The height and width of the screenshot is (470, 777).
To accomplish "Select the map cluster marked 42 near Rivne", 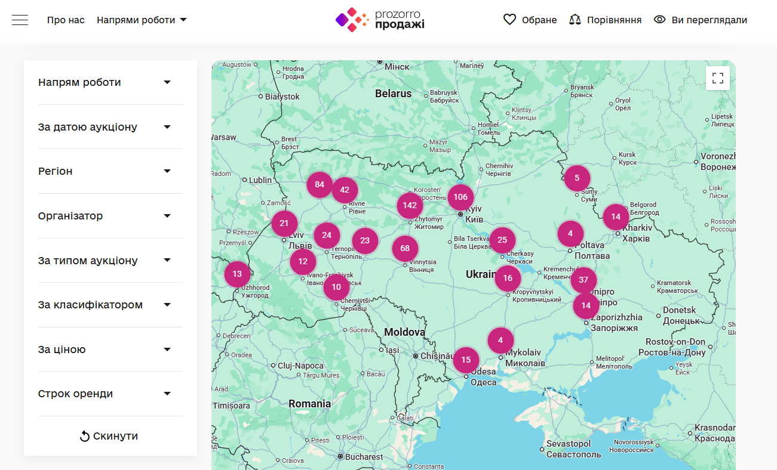I will (x=345, y=190).
